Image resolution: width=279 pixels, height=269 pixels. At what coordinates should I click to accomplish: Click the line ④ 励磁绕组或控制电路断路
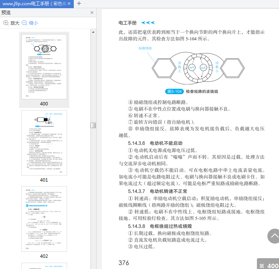158,102
